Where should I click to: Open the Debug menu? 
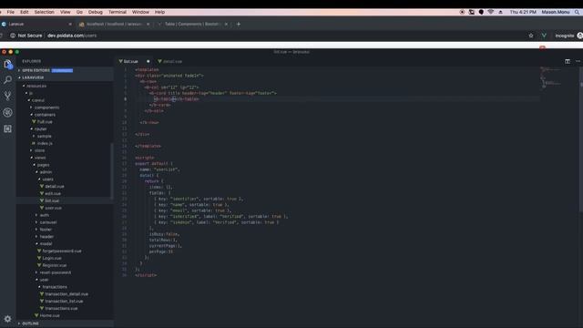(x=95, y=12)
